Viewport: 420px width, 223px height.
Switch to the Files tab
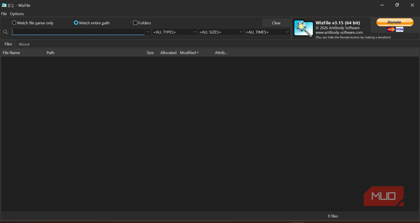point(8,44)
